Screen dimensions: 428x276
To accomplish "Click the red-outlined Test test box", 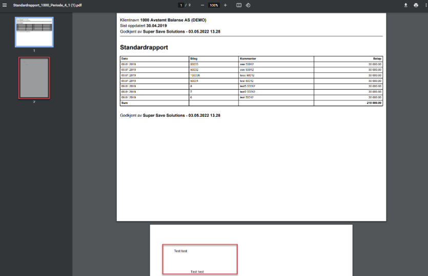I will pos(200,259).
